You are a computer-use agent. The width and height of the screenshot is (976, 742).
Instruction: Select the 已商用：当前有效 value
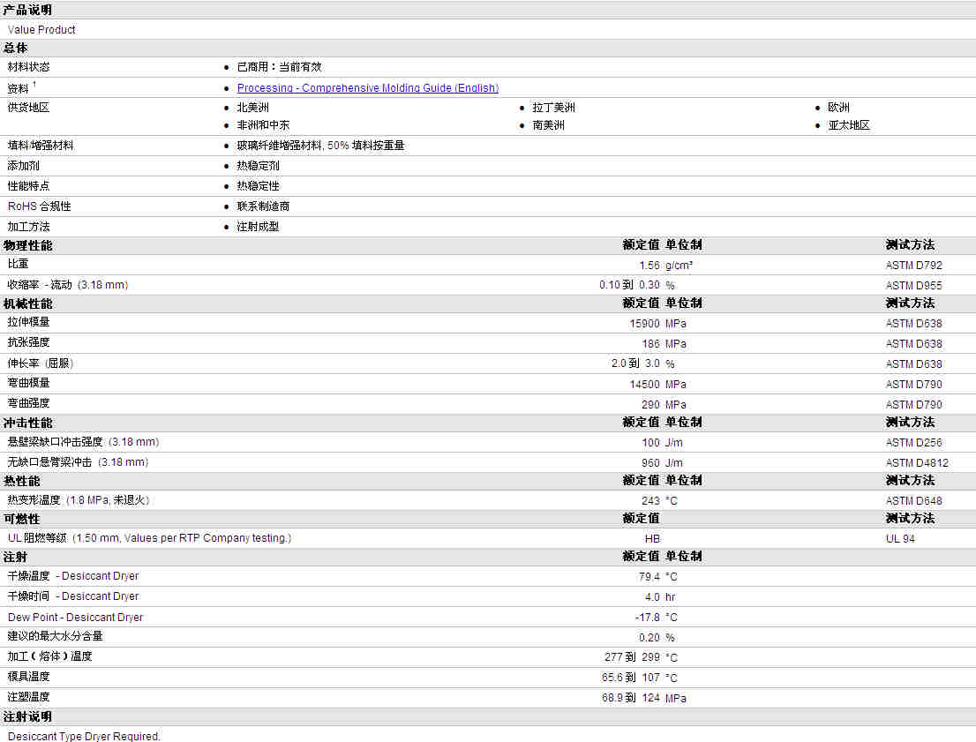click(280, 66)
